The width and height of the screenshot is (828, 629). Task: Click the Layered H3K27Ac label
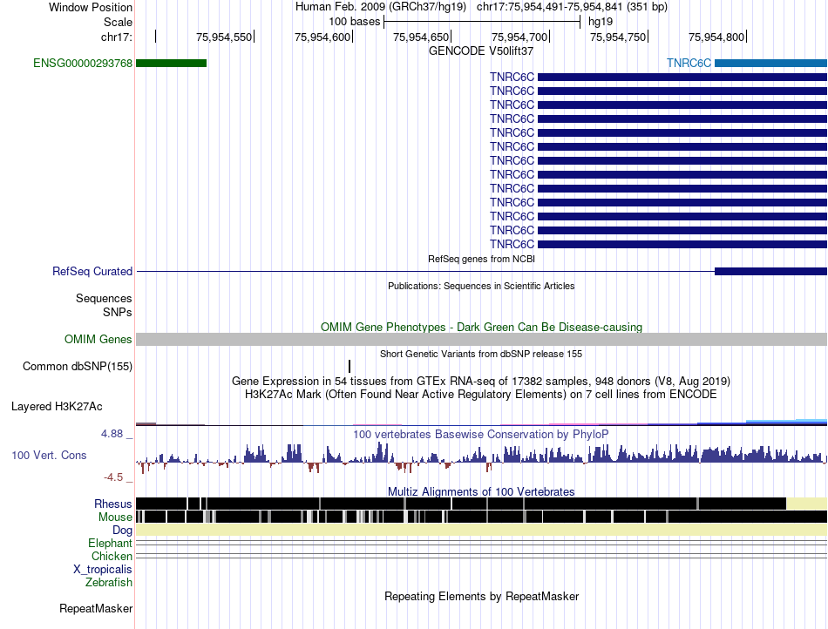57,406
